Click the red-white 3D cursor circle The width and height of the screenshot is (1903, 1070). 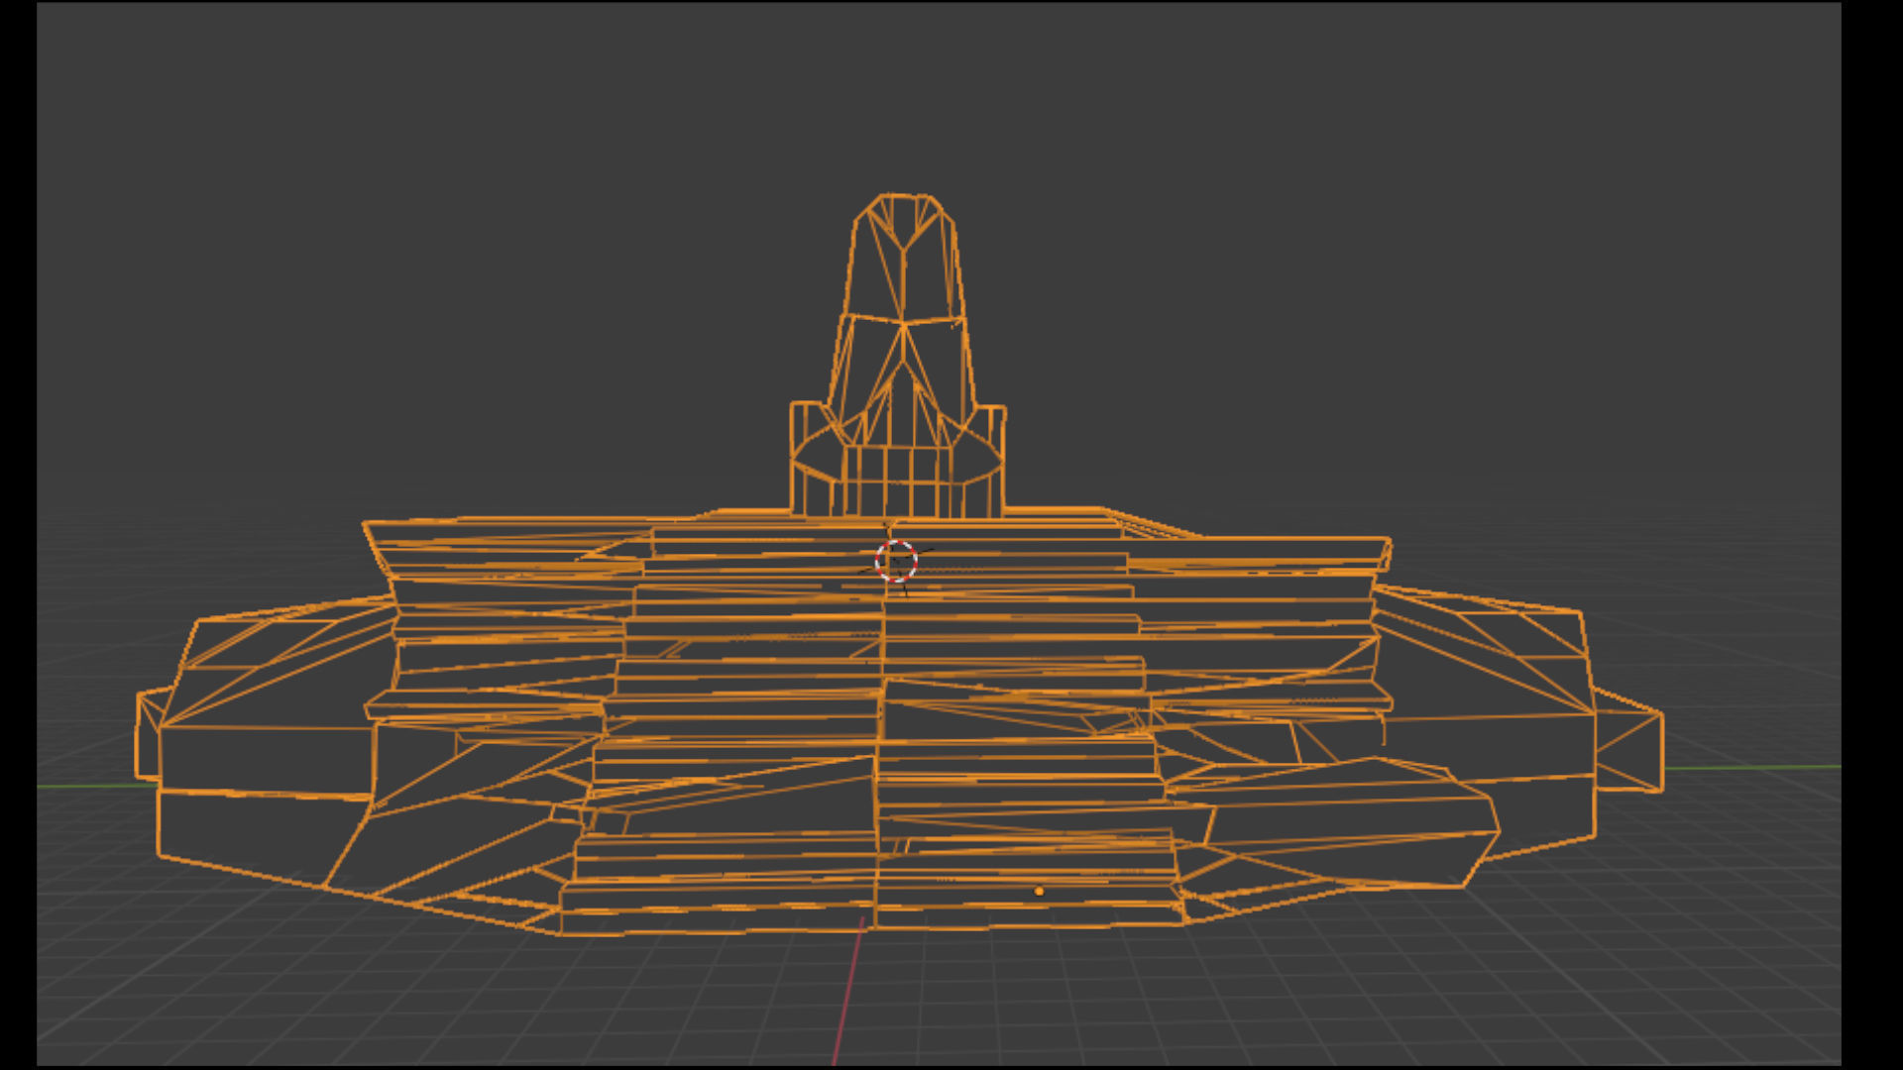click(896, 561)
